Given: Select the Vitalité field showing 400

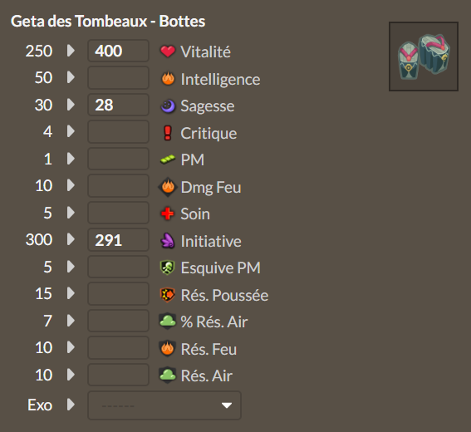Looking at the screenshot, I should [118, 51].
